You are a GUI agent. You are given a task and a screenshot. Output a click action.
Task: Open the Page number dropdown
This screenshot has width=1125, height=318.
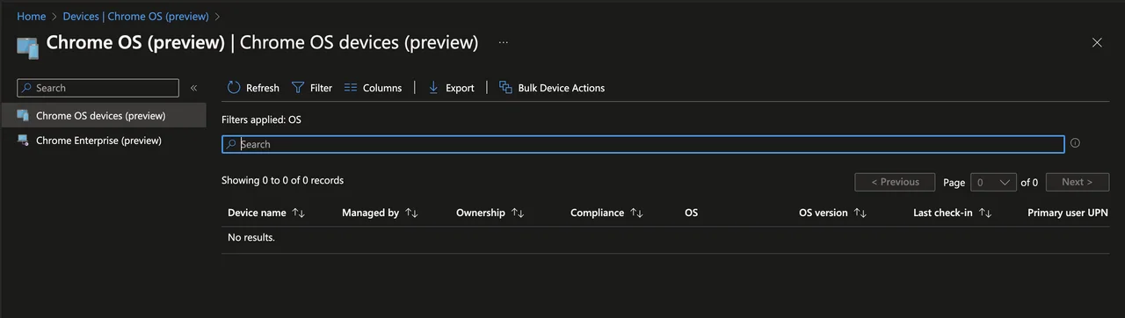click(x=993, y=182)
